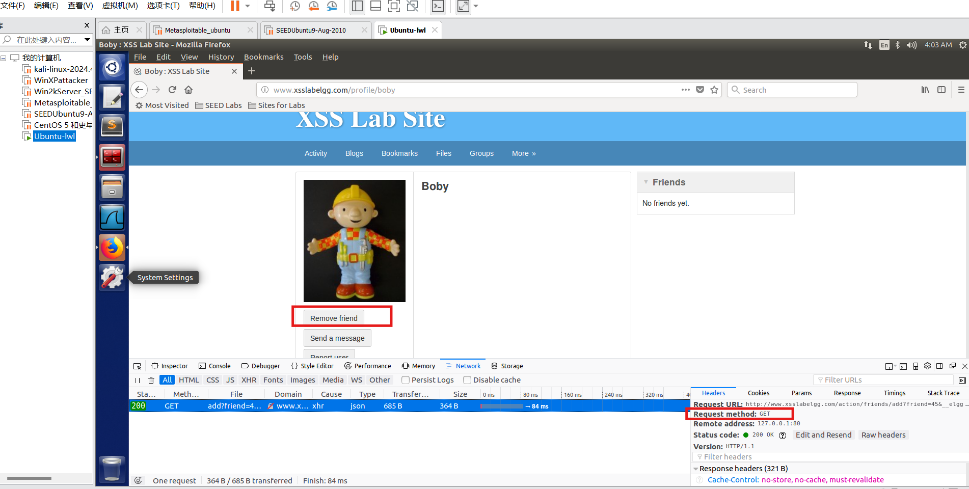The width and height of the screenshot is (969, 489).
Task: Open Sublime Text from dock
Action: [112, 126]
